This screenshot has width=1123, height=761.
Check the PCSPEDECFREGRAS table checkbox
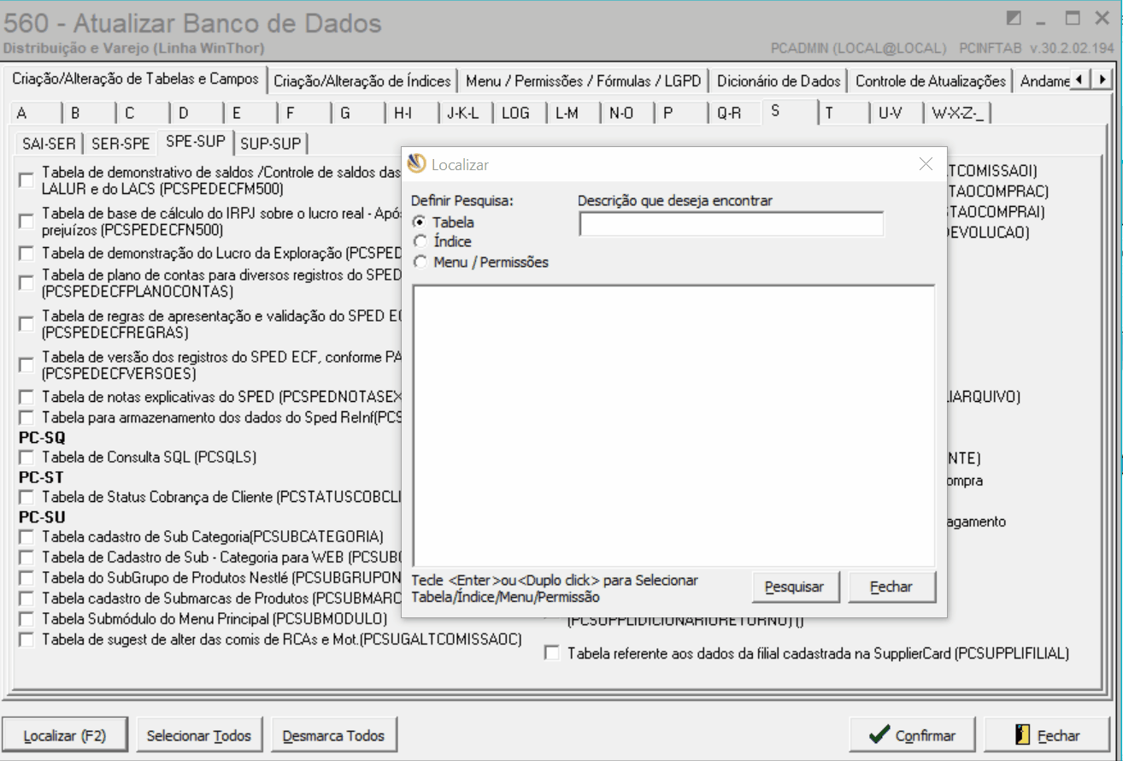pyautogui.click(x=26, y=323)
